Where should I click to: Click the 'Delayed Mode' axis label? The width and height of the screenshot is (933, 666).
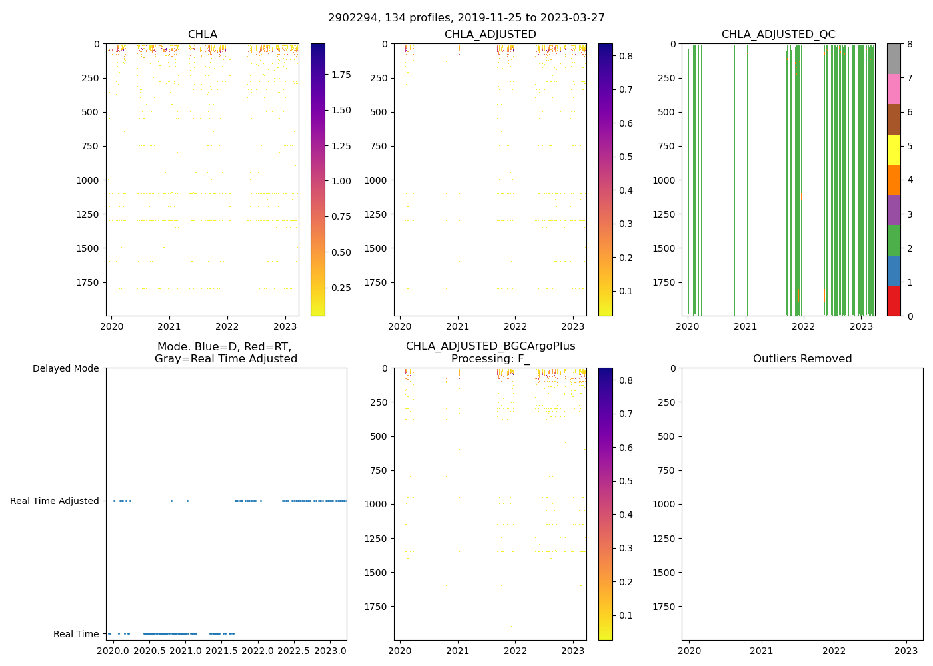click(x=65, y=368)
